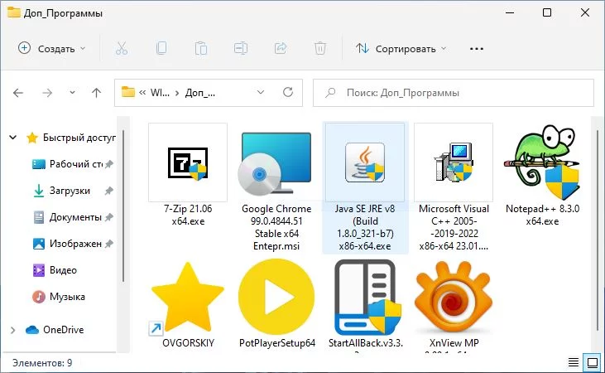Click the Copy toolbar icon
This screenshot has height=373, width=605.
(161, 48)
